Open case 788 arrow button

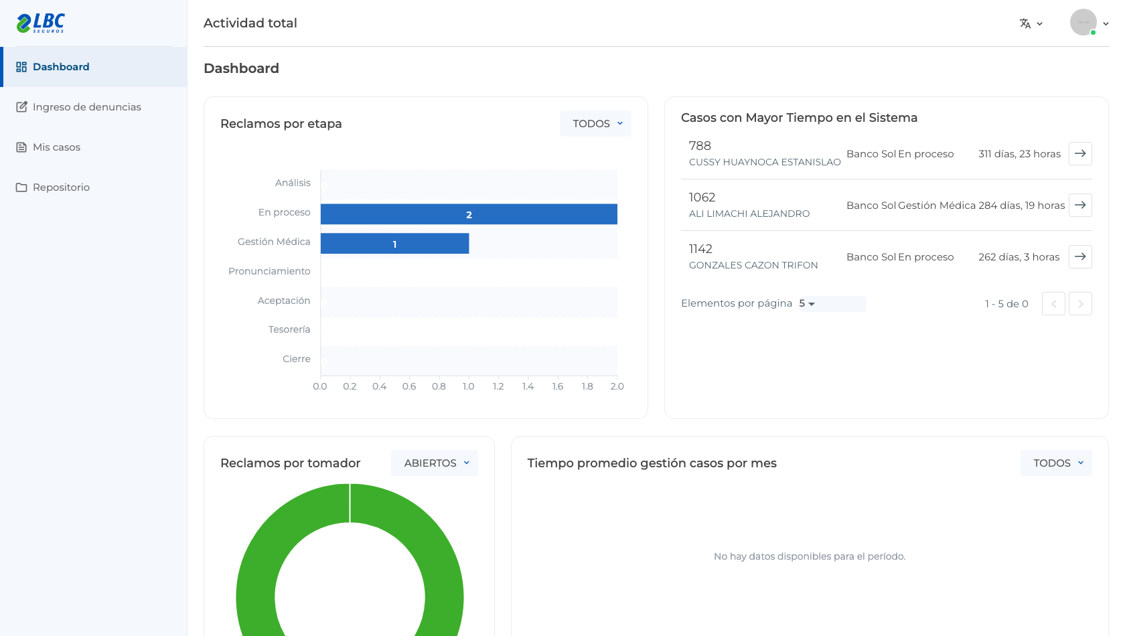click(1080, 153)
